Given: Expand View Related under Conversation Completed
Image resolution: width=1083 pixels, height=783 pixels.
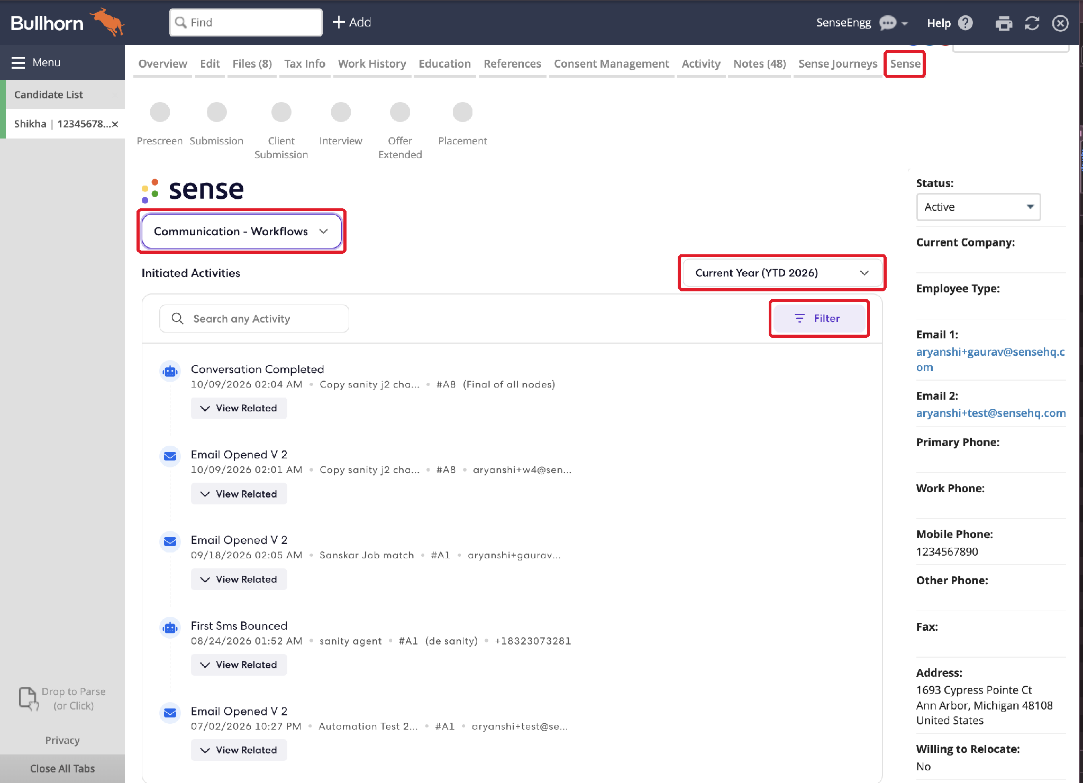Looking at the screenshot, I should tap(239, 408).
